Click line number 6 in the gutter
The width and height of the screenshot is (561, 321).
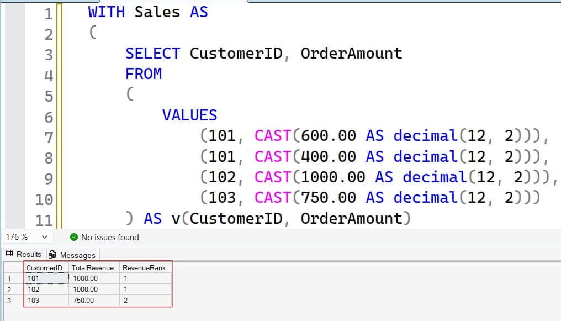(x=49, y=117)
